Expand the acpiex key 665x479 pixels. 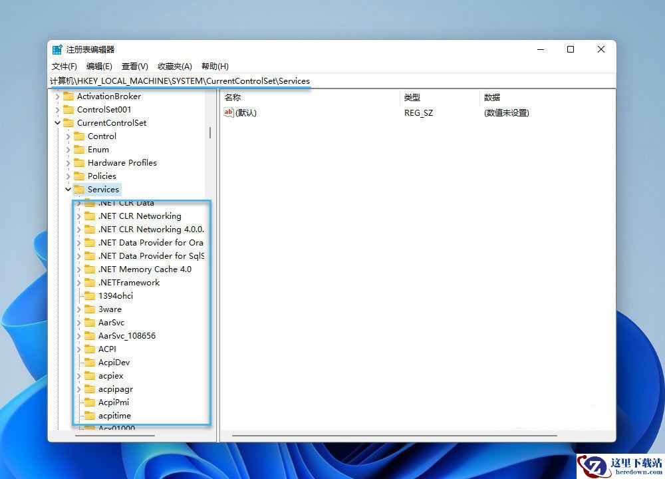[x=79, y=376]
